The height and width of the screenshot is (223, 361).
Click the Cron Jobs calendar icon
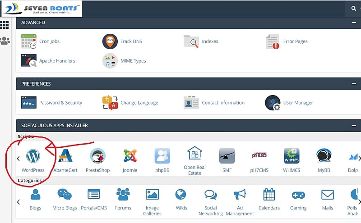tap(28, 41)
